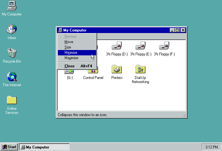Select Size in the system menu

[68, 47]
